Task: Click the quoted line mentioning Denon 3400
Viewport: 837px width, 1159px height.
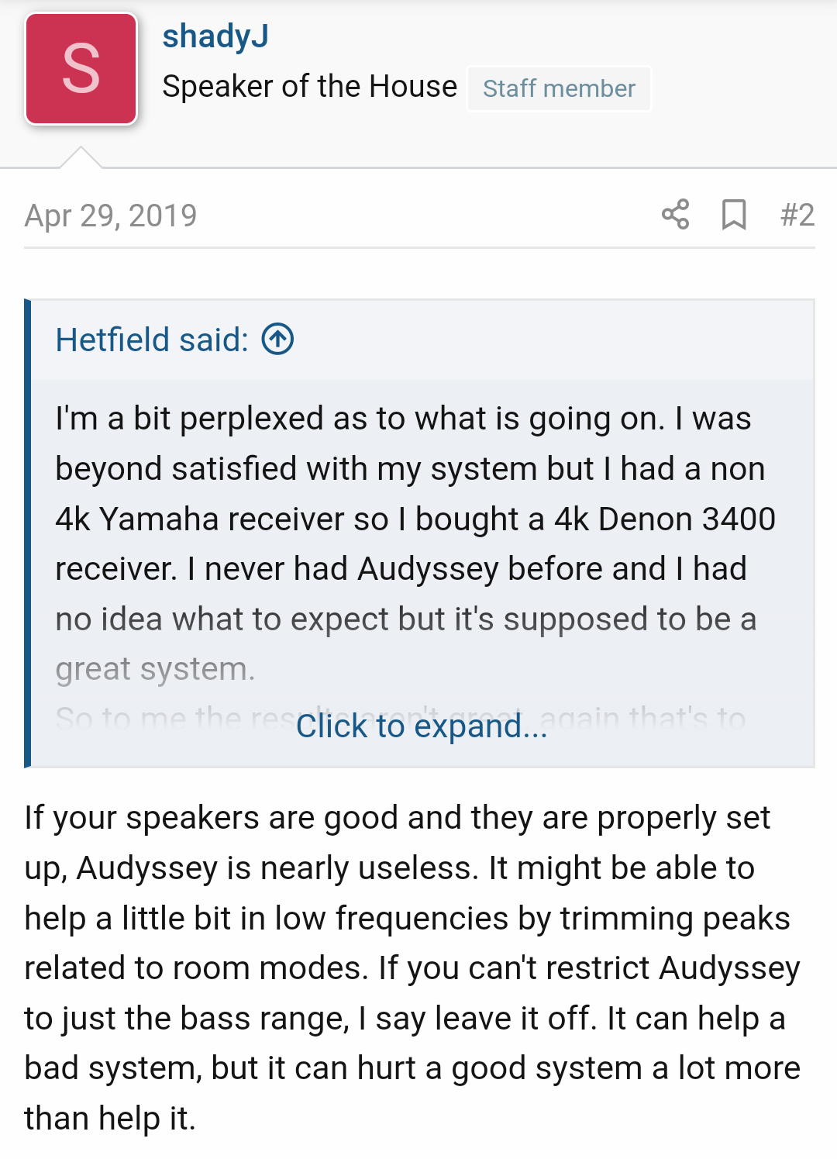Action: click(415, 519)
